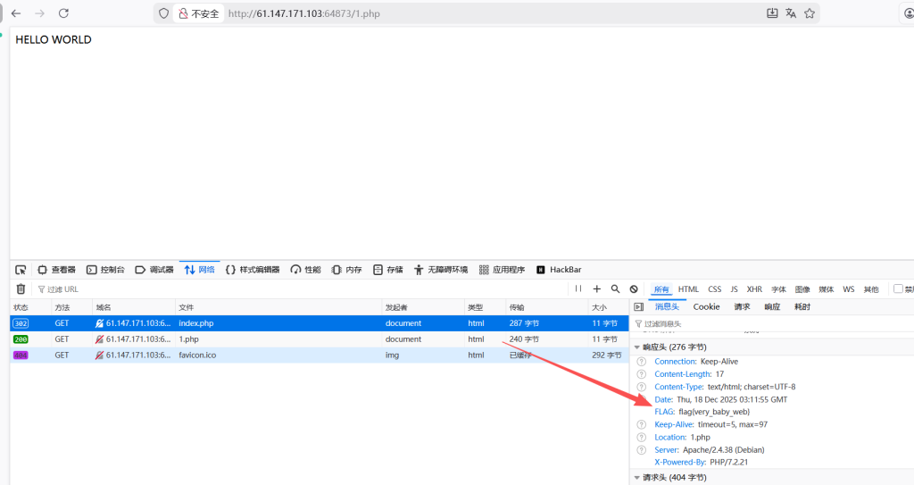Viewport: 914px width, 485px height.
Task: Toggle the details pane collapse icon
Action: 638,307
